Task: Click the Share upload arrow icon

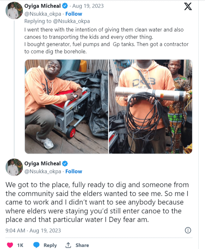Action: tap(68, 245)
